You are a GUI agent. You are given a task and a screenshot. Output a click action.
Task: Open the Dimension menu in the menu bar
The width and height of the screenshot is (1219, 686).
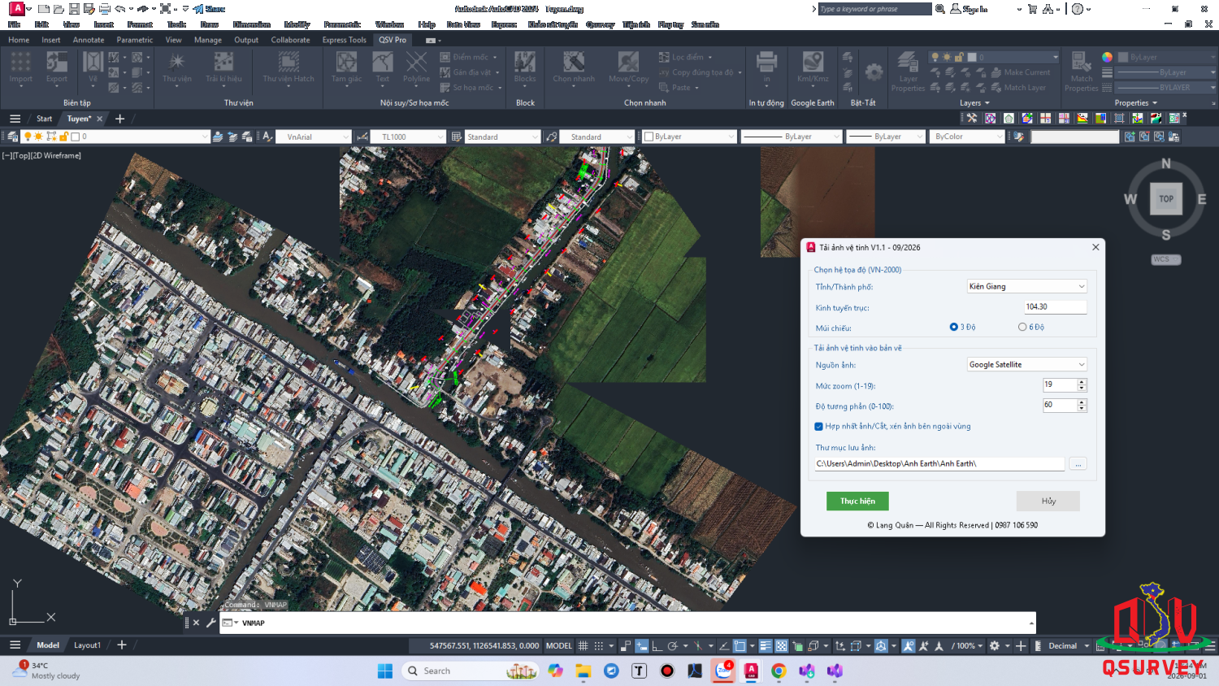click(x=252, y=24)
